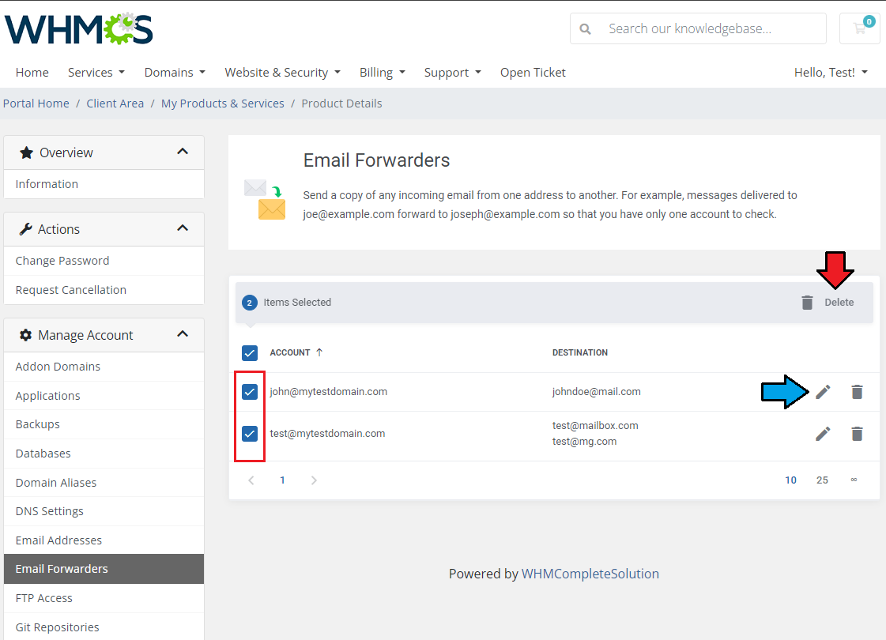Open Databases in sidebar

(x=104, y=454)
